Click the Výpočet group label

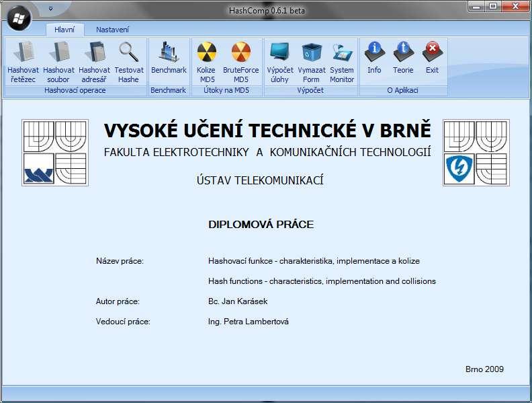(x=310, y=90)
